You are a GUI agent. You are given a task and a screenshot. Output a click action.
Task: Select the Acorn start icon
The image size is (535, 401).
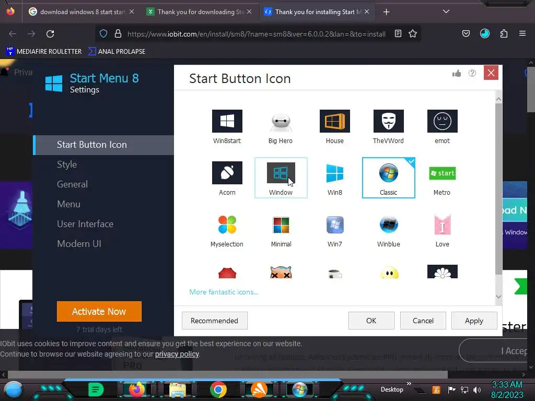tap(227, 178)
